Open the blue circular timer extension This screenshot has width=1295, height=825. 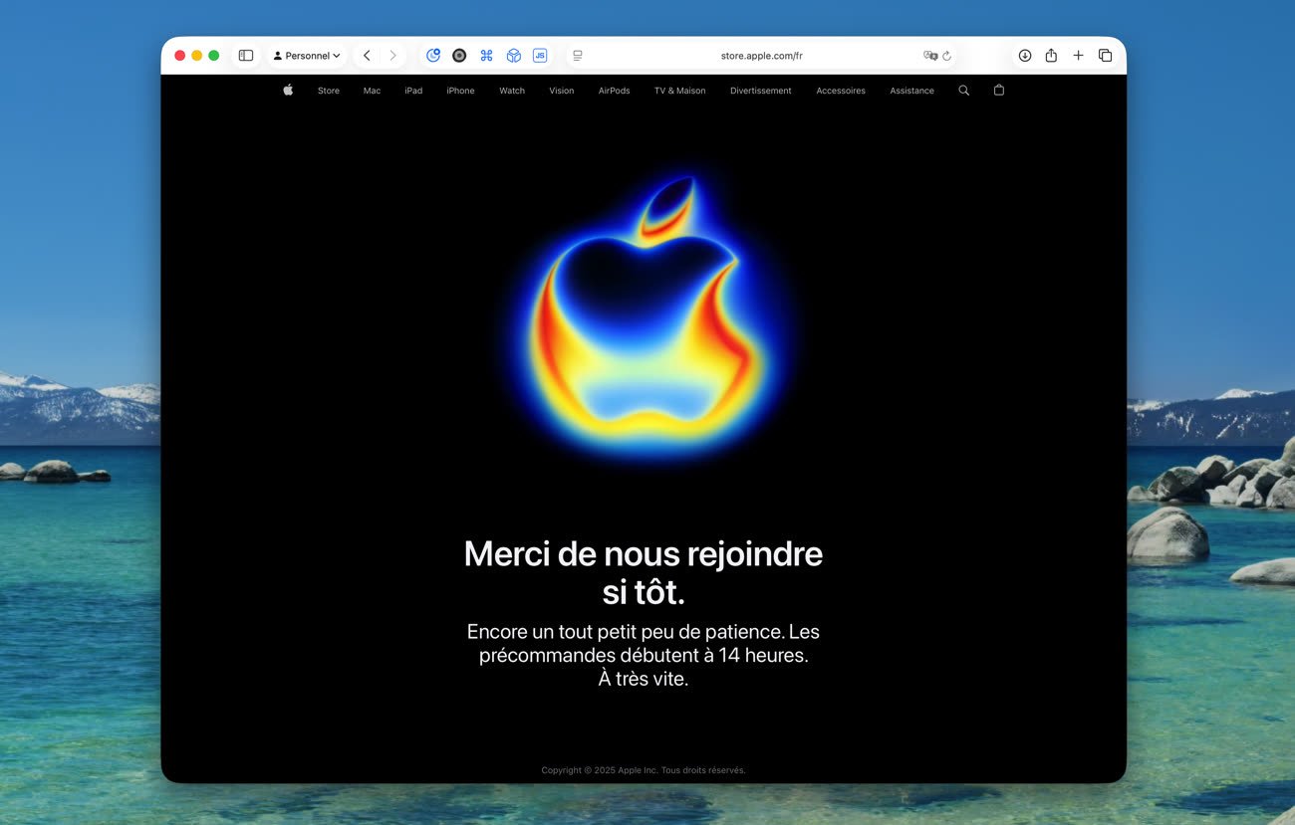[x=433, y=56]
